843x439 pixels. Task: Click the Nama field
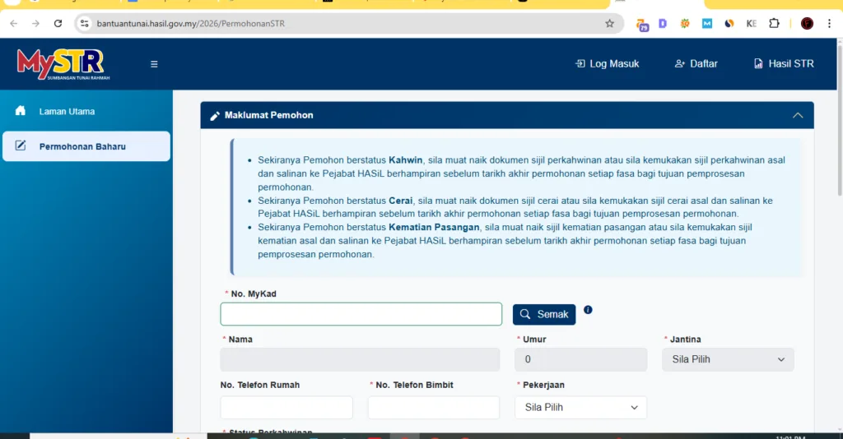pyautogui.click(x=360, y=359)
